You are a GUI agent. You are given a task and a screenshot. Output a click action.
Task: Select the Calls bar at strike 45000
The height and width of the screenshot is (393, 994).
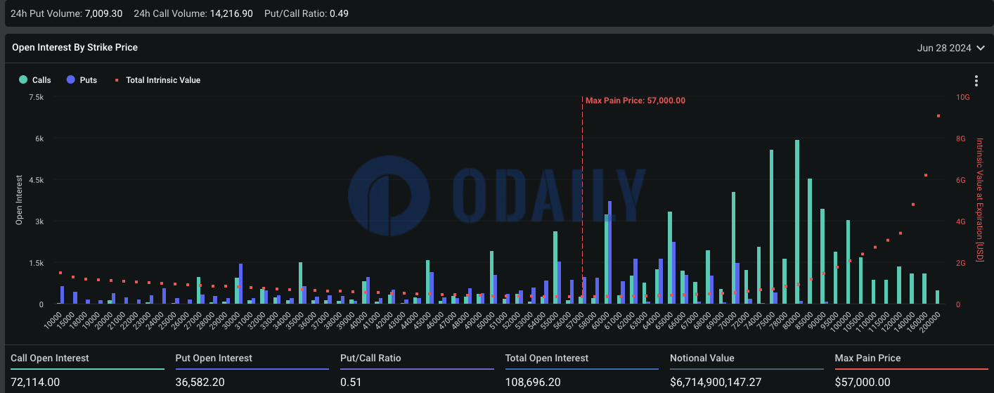[427, 282]
